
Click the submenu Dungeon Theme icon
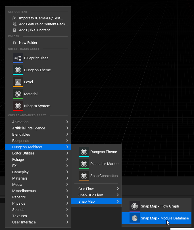84,152
